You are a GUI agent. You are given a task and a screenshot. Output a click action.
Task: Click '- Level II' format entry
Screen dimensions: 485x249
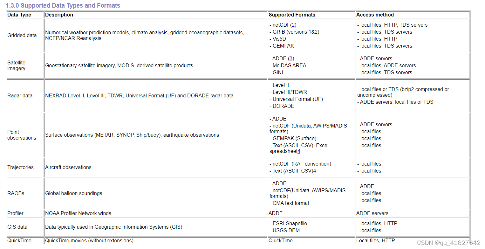coord(279,85)
